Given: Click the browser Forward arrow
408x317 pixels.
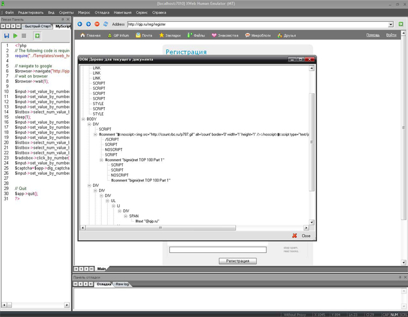Looking at the screenshot, I should click(88, 24).
